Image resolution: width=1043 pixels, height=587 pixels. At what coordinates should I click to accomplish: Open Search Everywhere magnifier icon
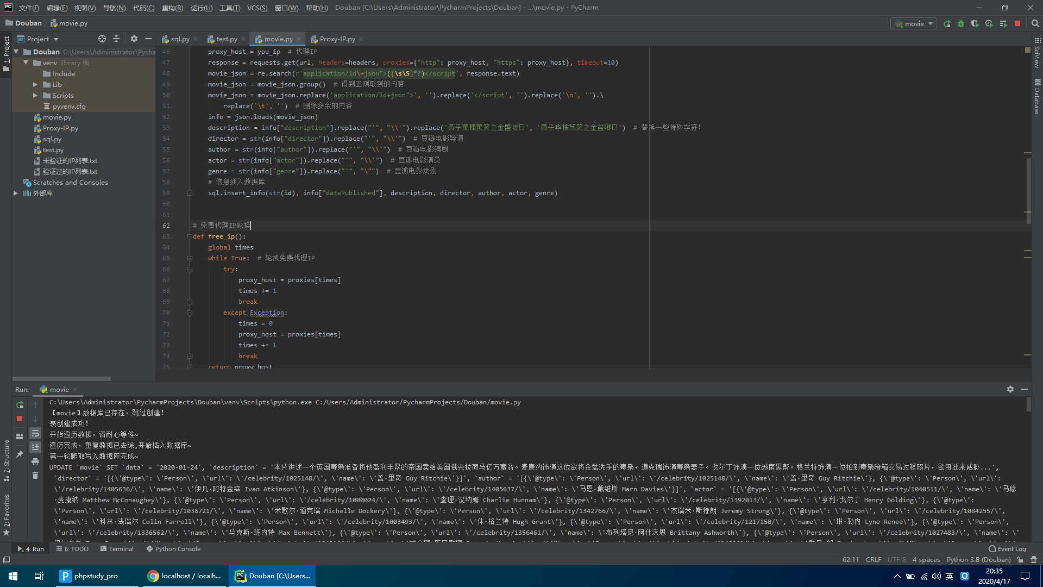point(1035,24)
